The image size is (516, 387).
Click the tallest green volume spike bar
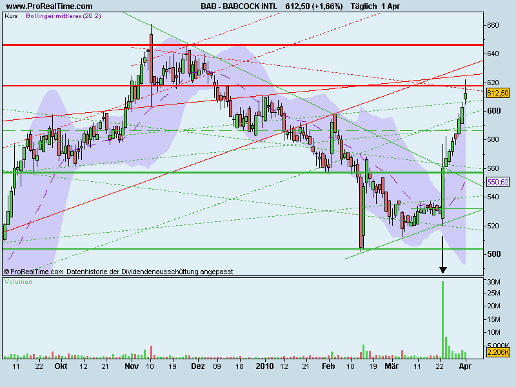(443, 319)
